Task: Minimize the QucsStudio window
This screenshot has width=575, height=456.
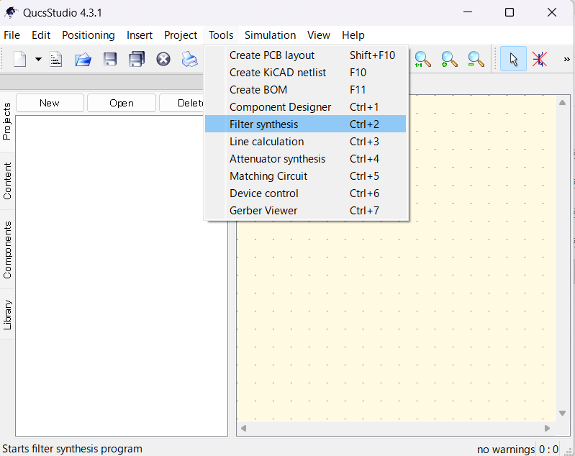Action: (468, 12)
